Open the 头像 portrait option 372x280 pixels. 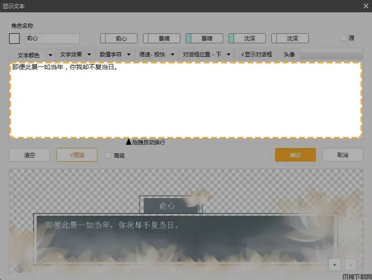tap(289, 55)
